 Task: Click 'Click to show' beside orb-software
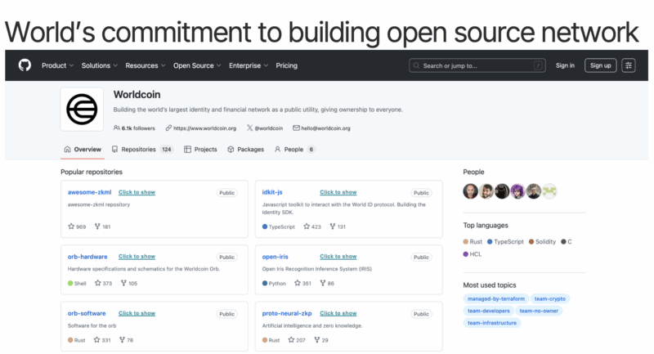(x=137, y=313)
